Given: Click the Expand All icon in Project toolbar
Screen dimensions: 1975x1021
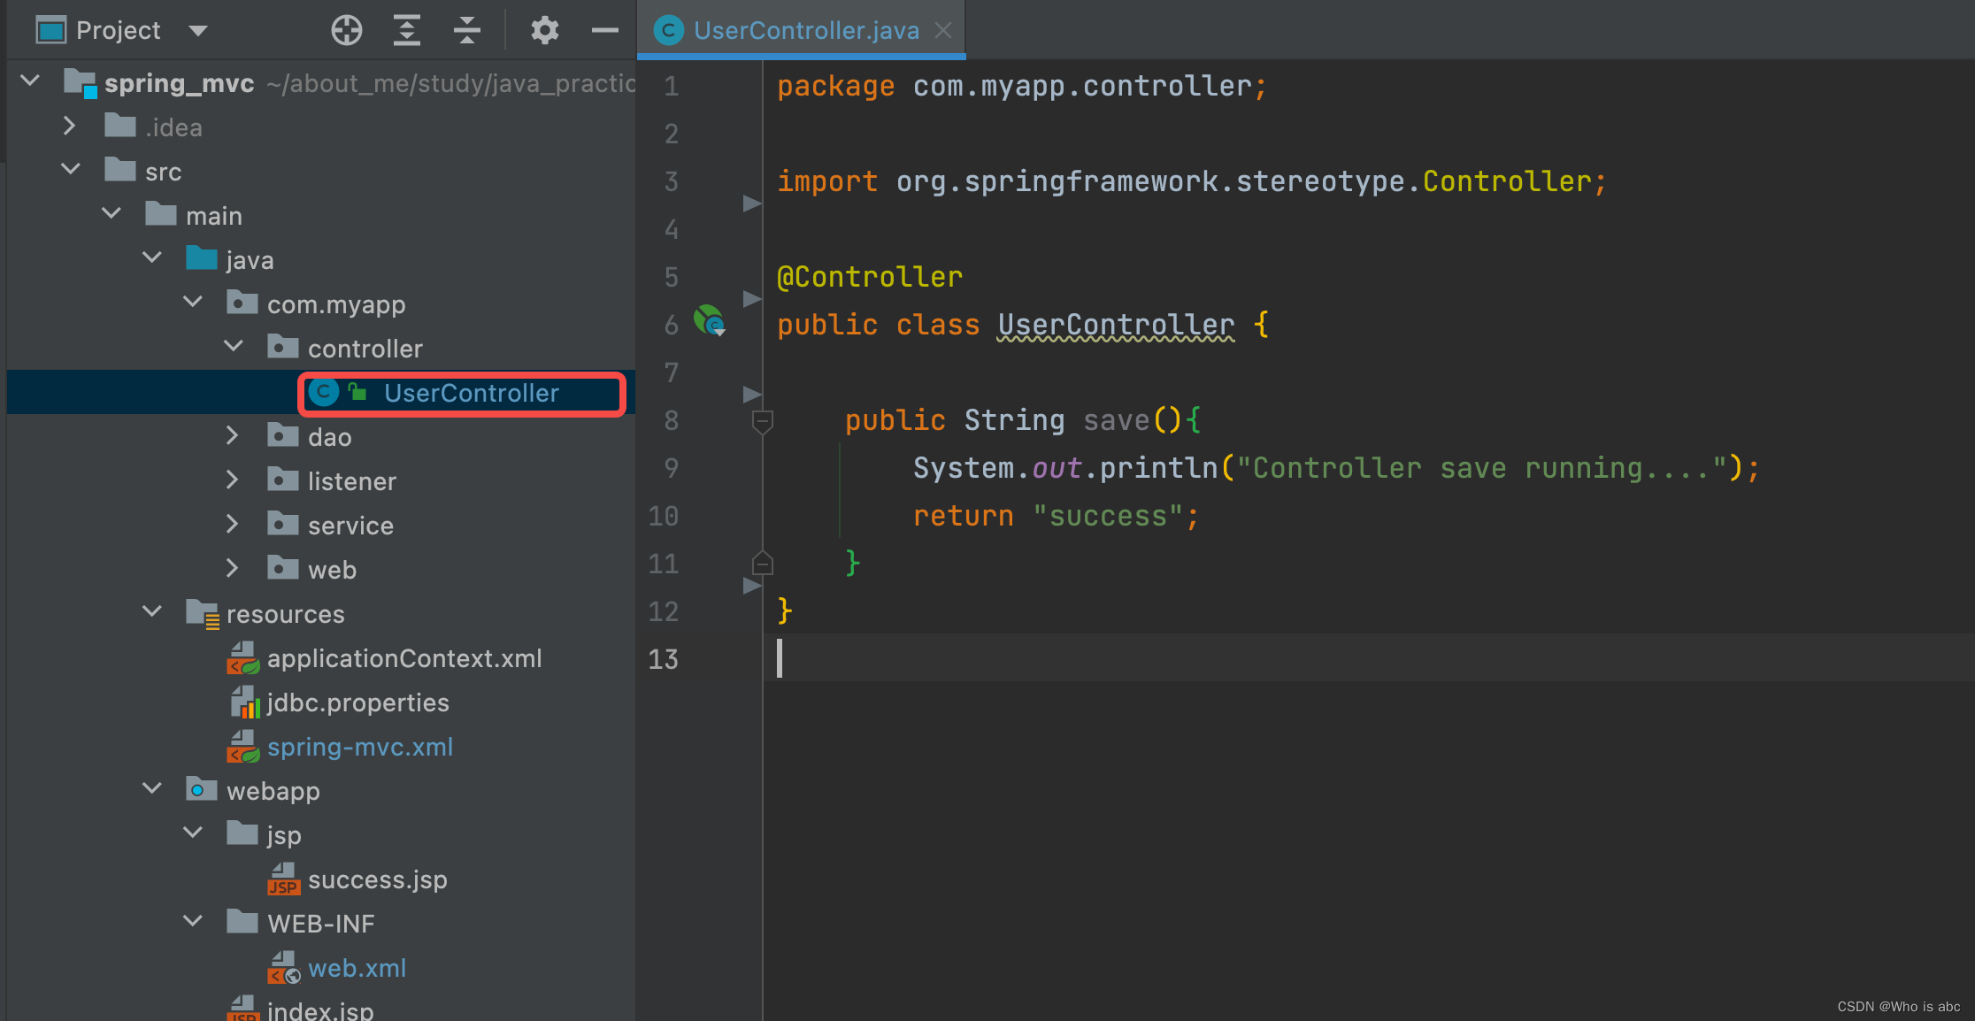Looking at the screenshot, I should point(406,30).
